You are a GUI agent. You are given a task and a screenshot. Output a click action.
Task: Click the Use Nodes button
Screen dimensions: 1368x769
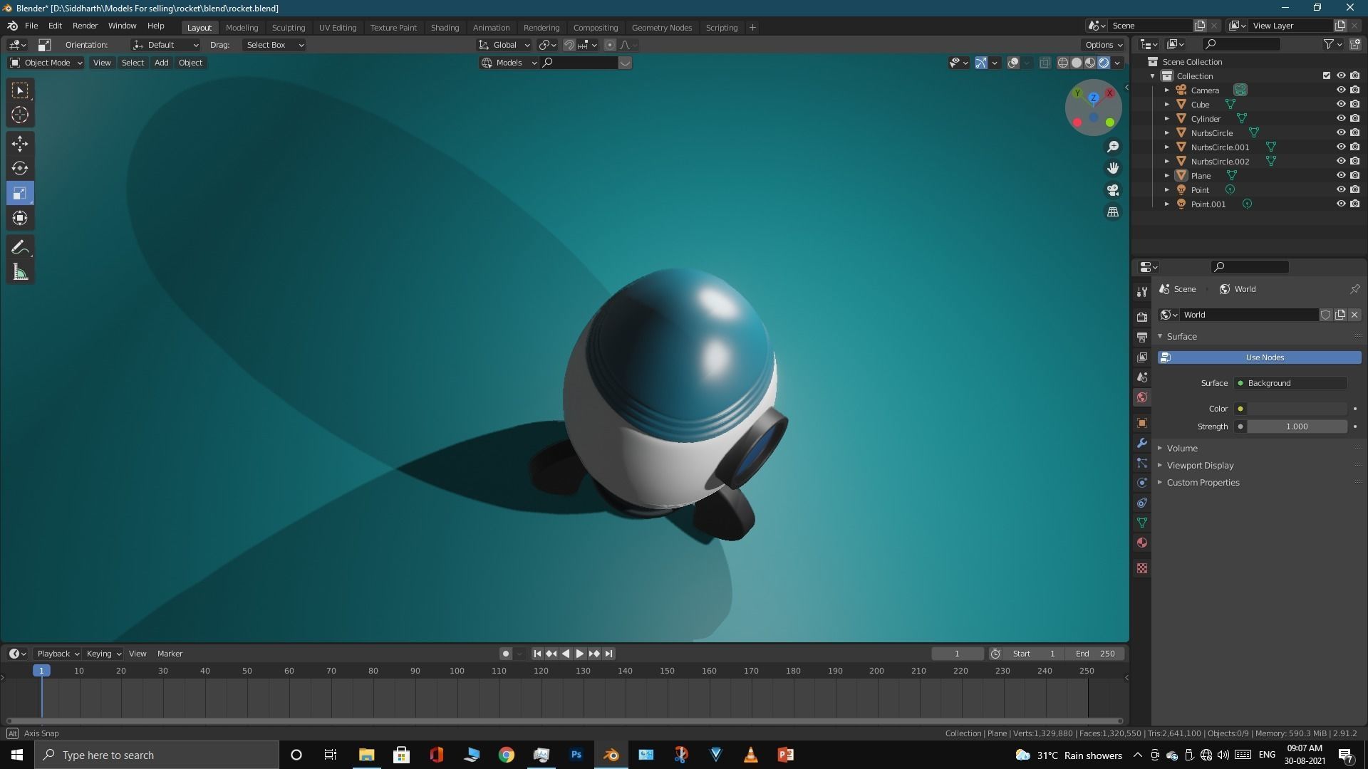click(x=1264, y=357)
